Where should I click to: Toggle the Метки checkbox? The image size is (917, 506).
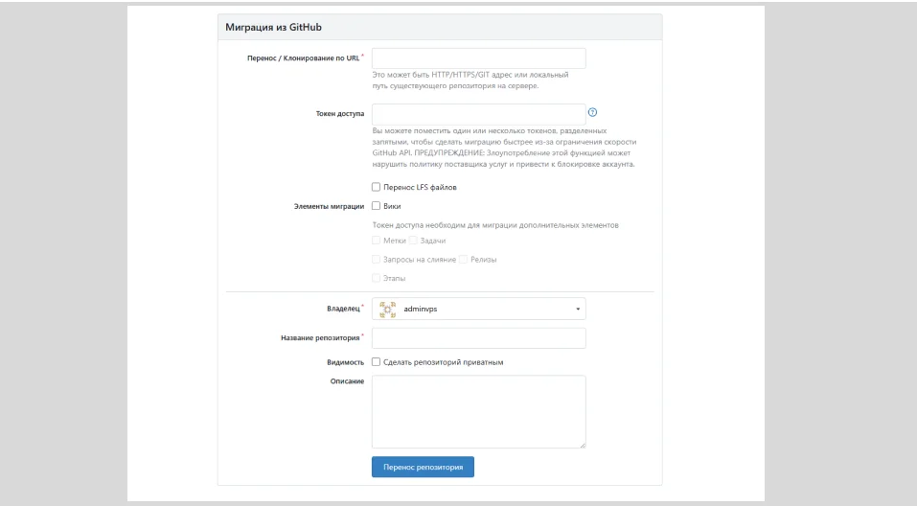point(376,241)
